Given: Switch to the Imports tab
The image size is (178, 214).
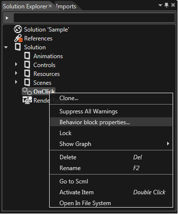Looking at the screenshot, I should [66, 6].
